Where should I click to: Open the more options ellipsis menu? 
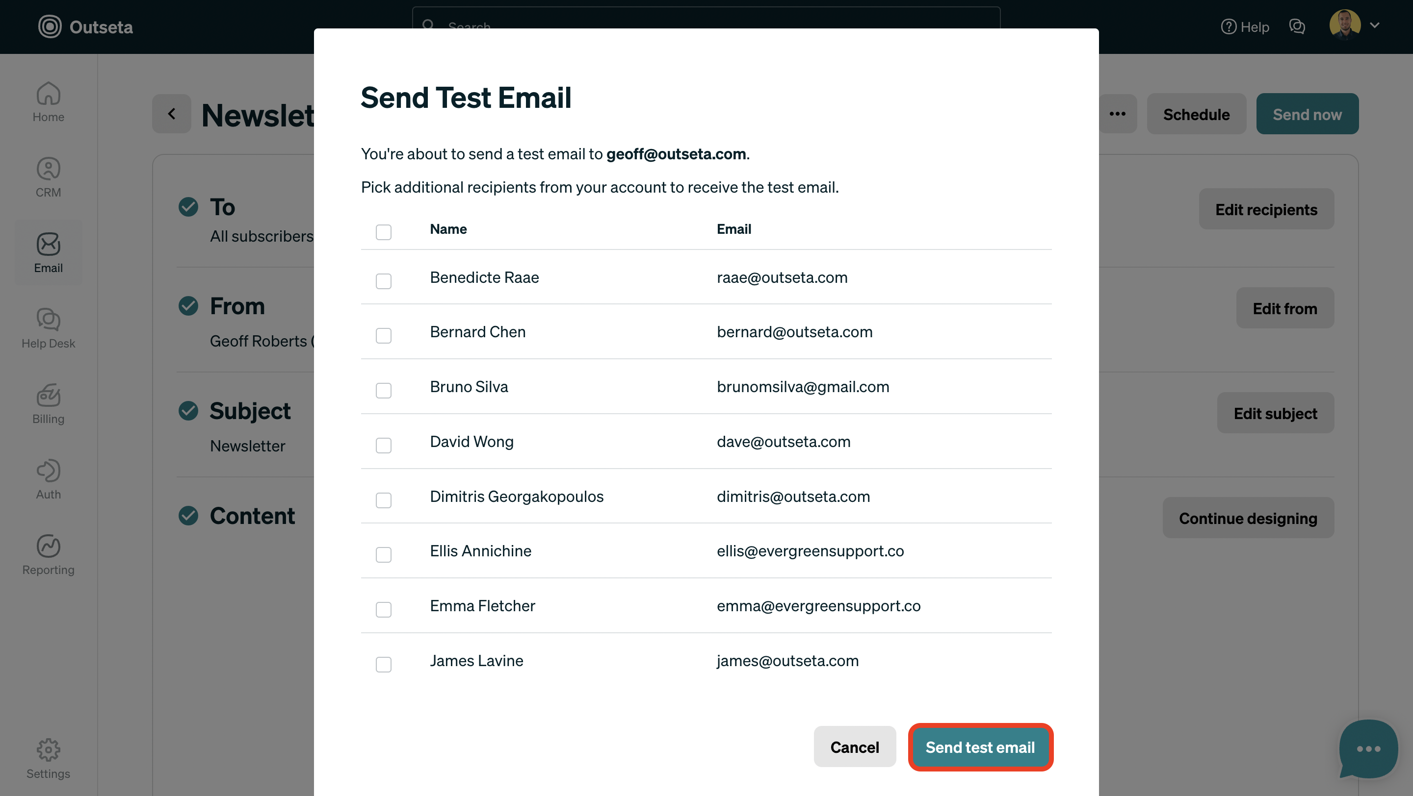1117,113
